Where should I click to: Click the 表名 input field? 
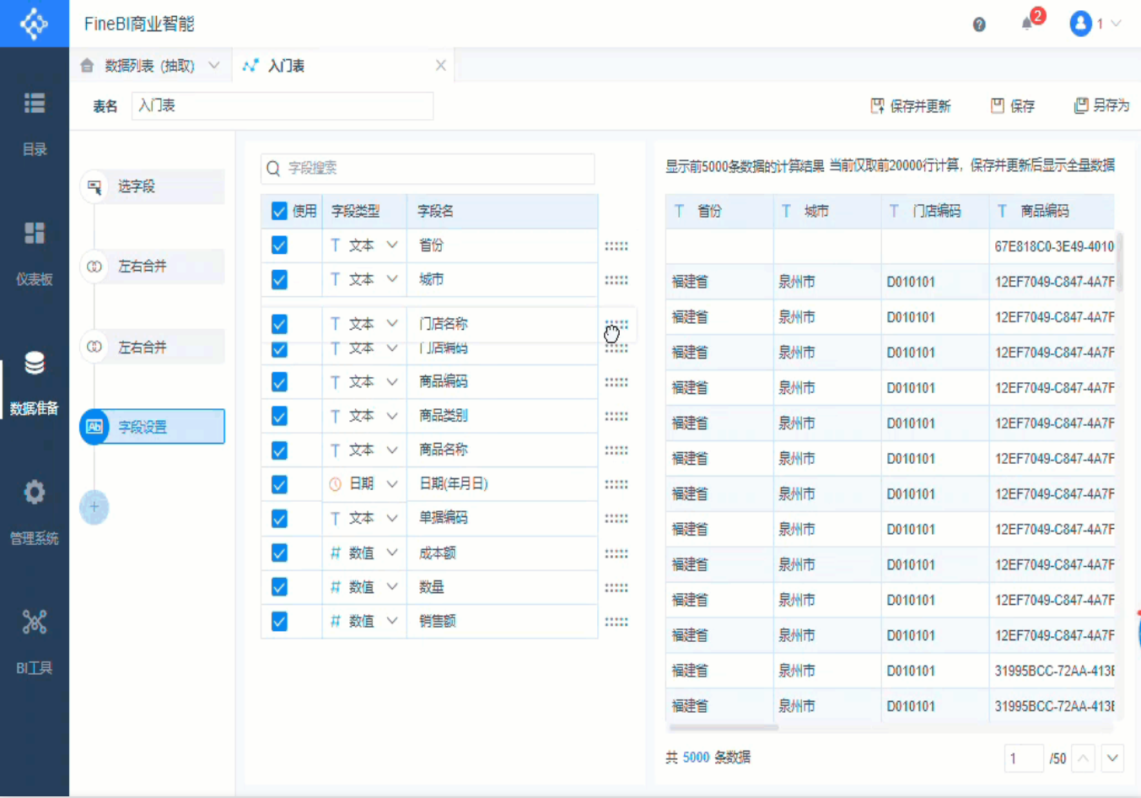pyautogui.click(x=283, y=105)
